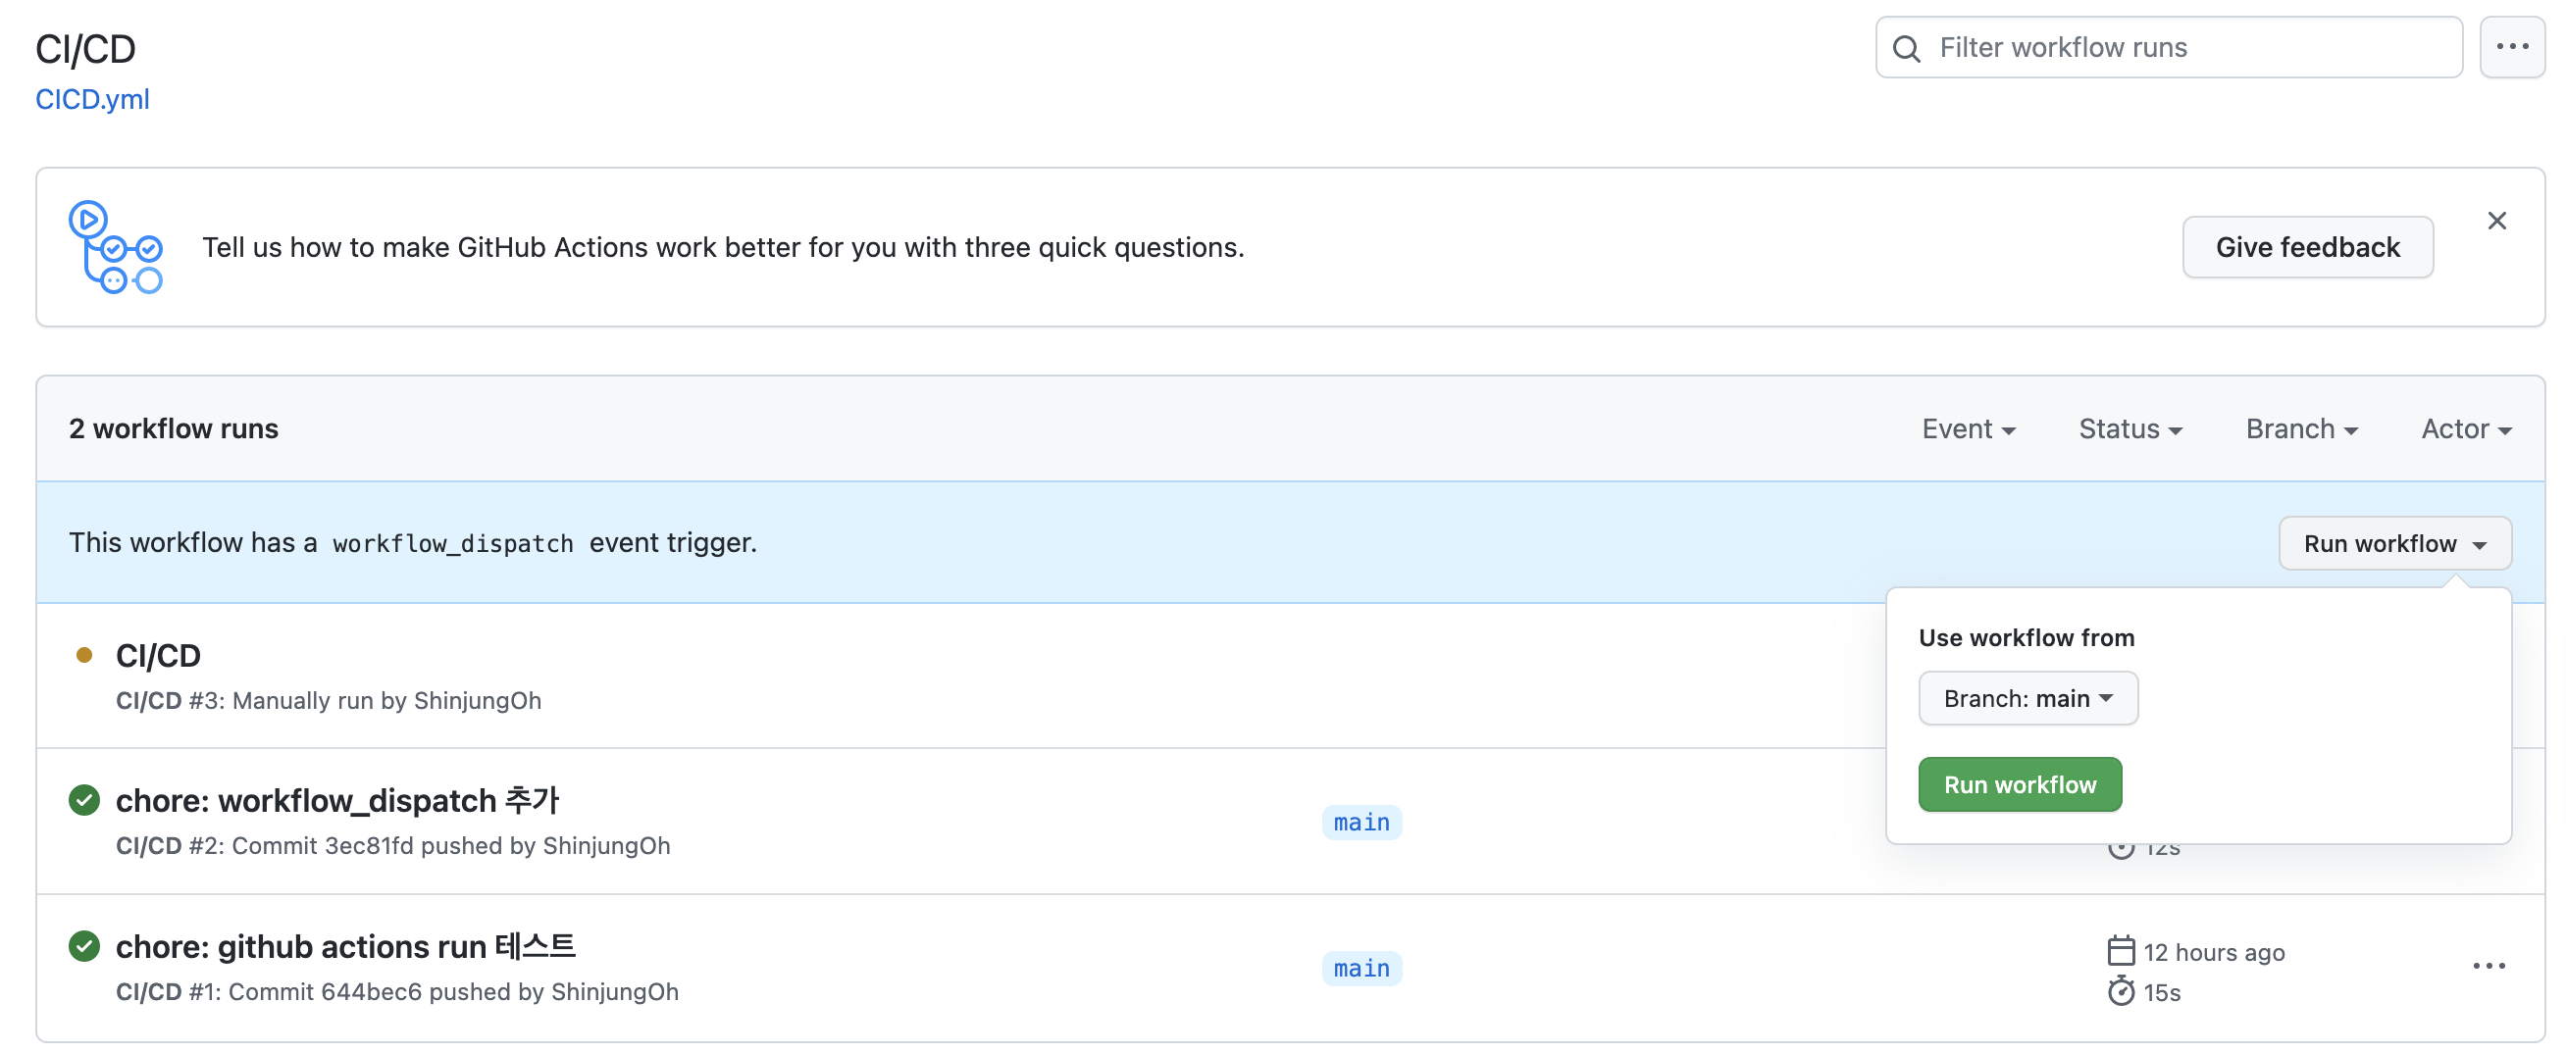Click the CI/CD page title
This screenshot has height=1053, width=2566.
[x=85, y=48]
